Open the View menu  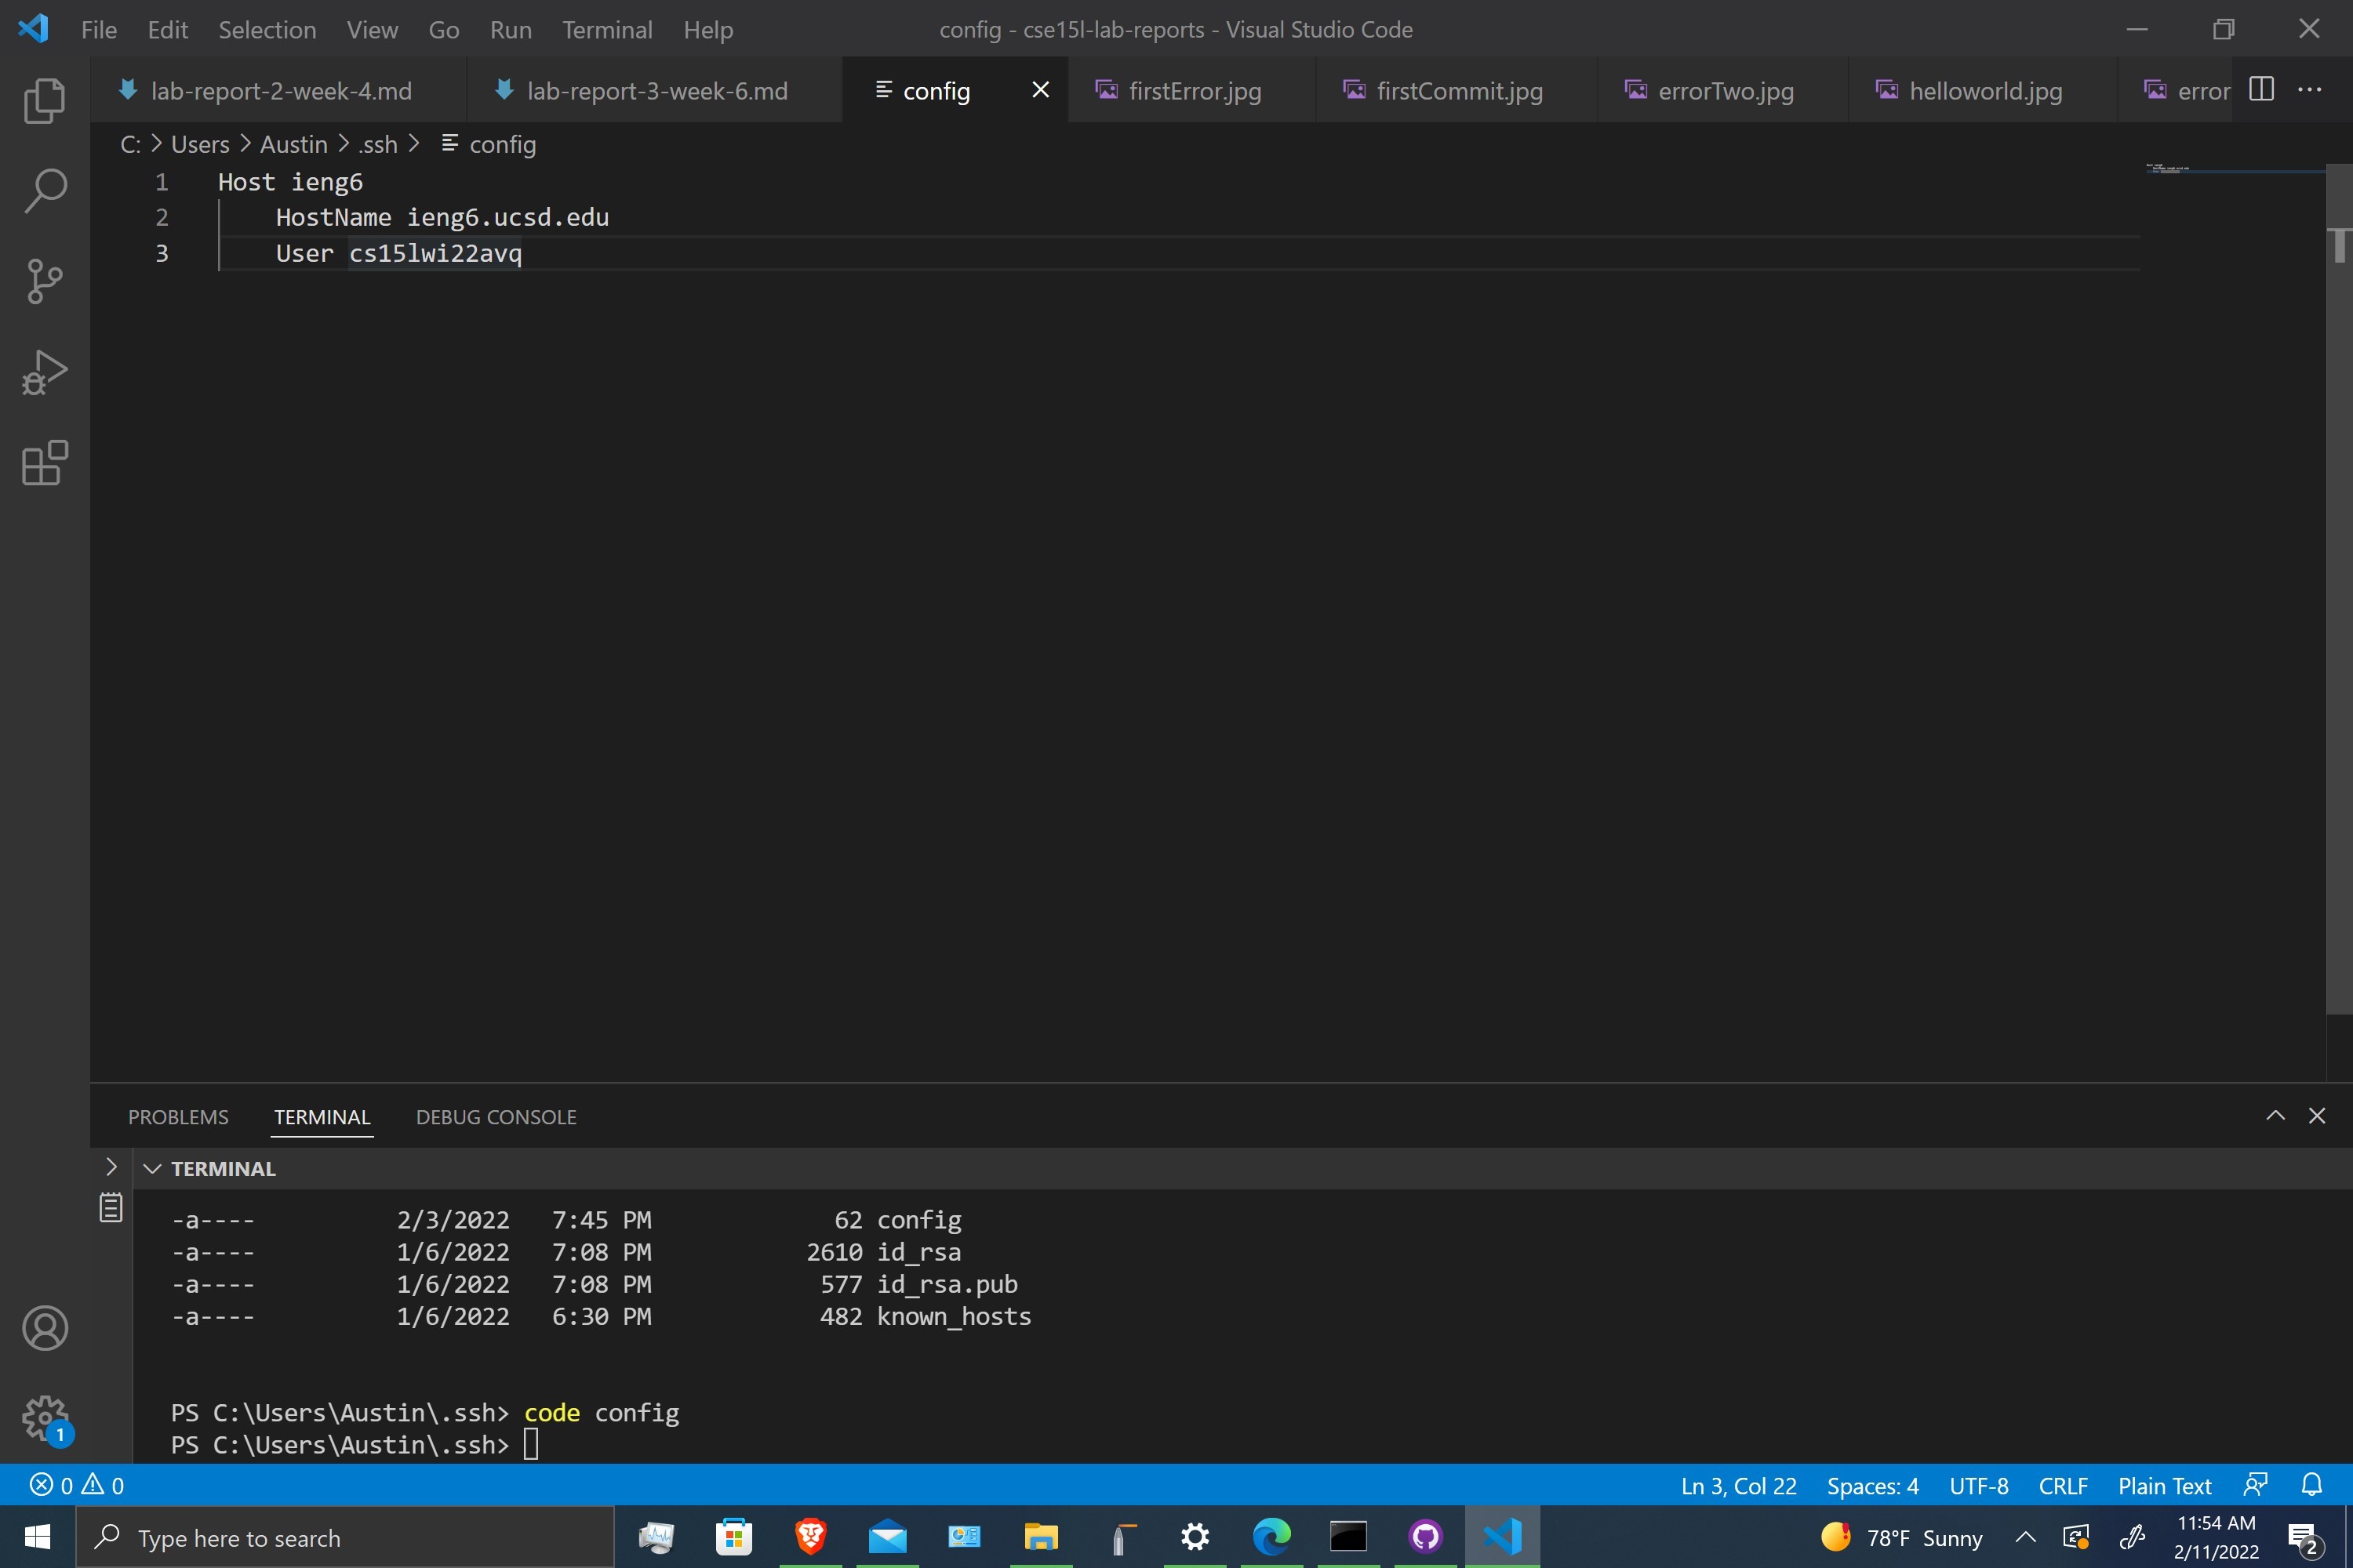[372, 29]
